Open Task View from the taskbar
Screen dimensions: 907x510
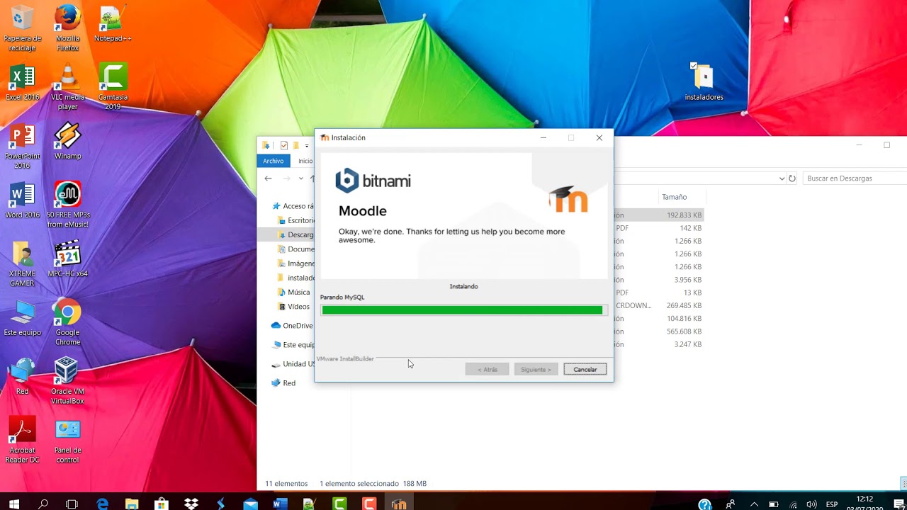[72, 504]
